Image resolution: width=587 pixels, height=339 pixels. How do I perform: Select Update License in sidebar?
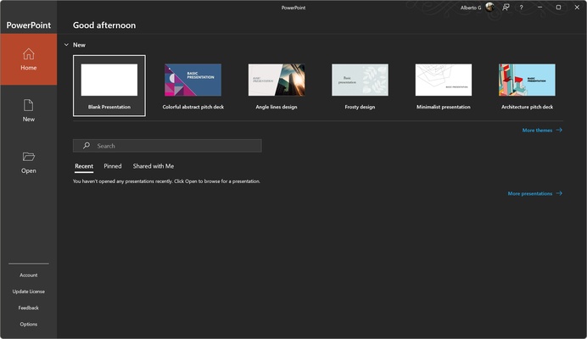29,292
